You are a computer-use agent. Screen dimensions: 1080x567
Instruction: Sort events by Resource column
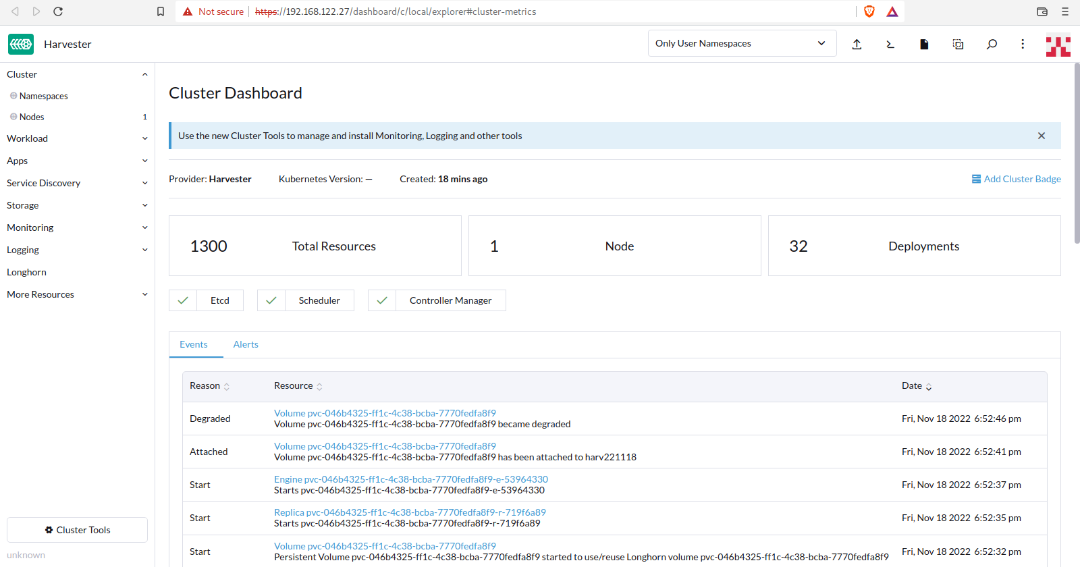coord(298,386)
